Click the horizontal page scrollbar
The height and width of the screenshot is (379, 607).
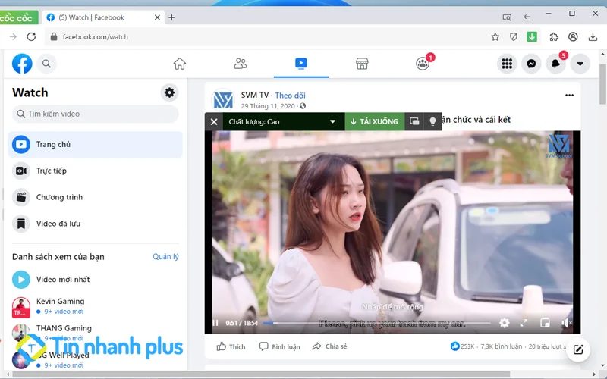click(x=260, y=374)
